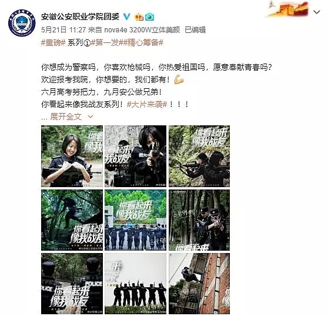The width and height of the screenshot is (328, 316).
Task: Click the account name 安徽公安职业学院团委
Action: click(80, 16)
